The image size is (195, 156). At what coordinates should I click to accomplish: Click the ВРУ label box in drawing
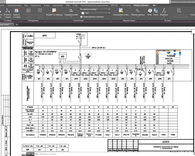tap(45, 35)
